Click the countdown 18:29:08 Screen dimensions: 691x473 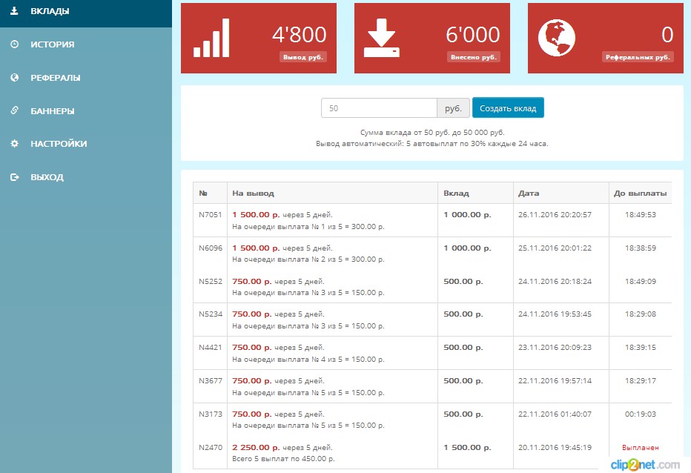point(641,314)
